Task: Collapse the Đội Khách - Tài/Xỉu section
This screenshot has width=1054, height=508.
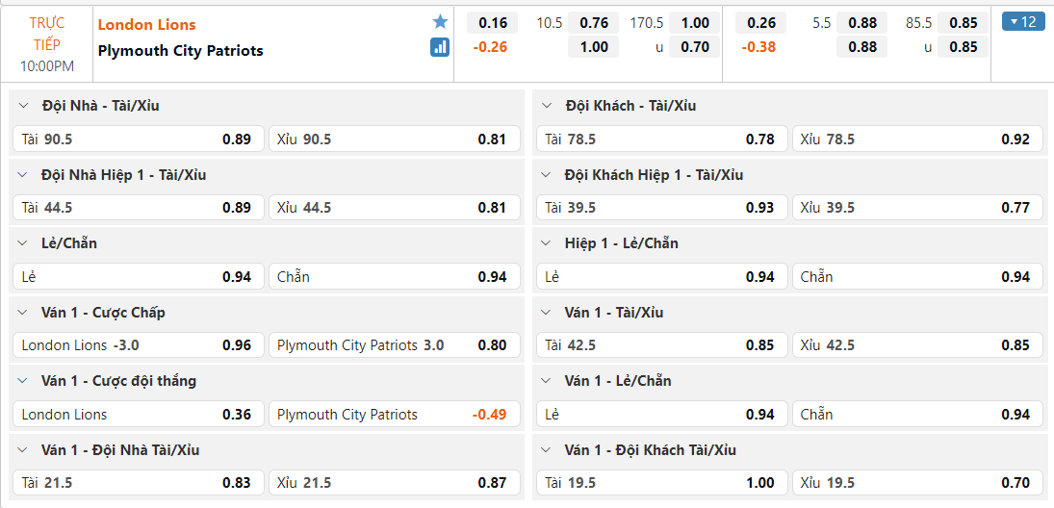Action: (547, 106)
